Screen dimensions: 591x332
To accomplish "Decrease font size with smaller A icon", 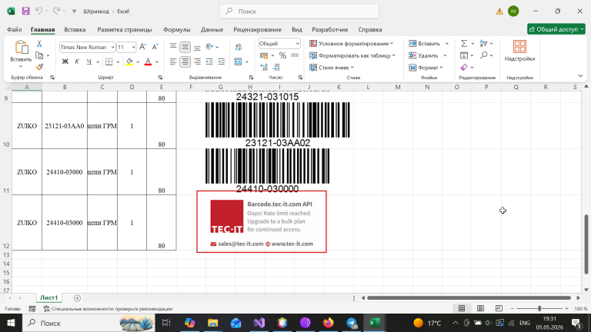I will [155, 47].
